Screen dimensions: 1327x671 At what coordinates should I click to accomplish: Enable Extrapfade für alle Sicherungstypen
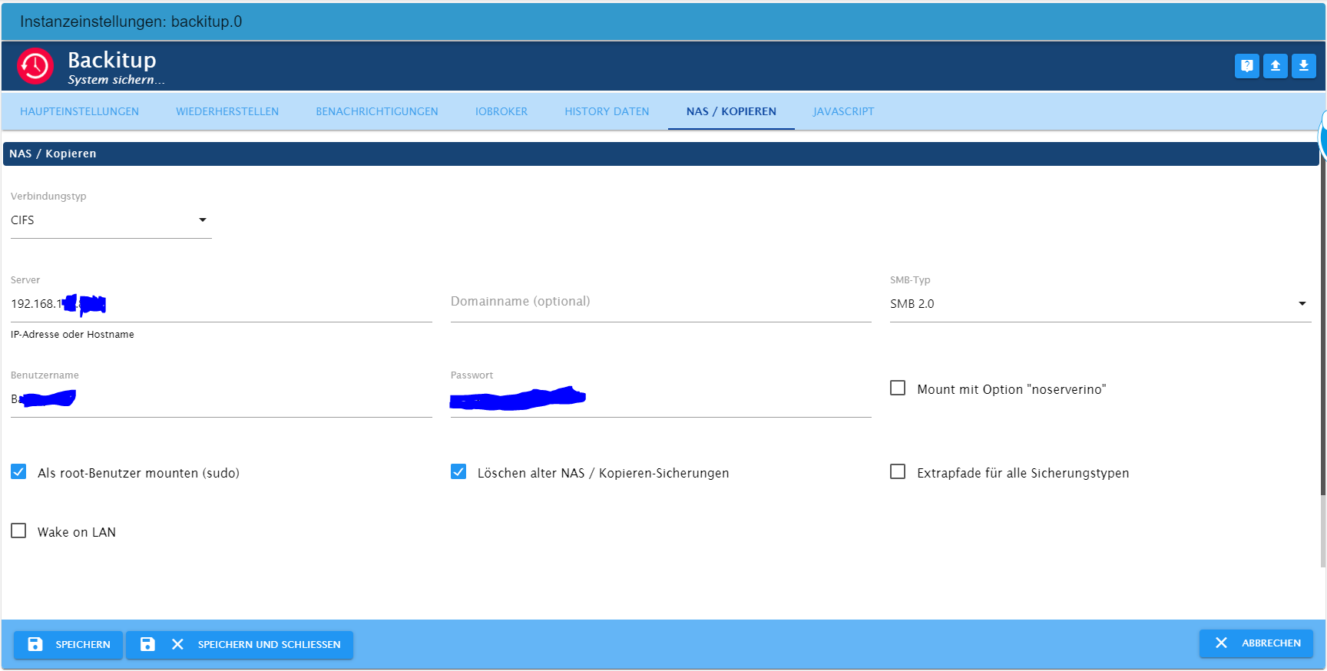tap(898, 471)
